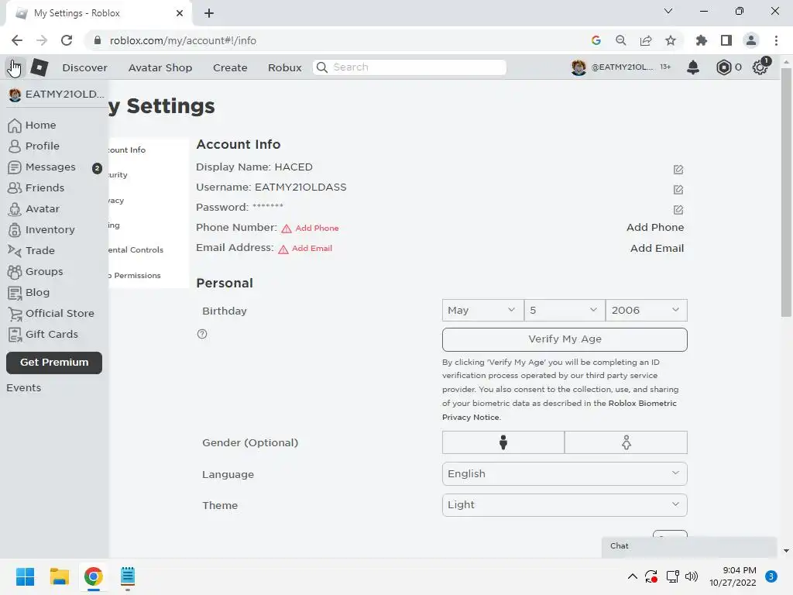Click the right-side Add Email button
The height and width of the screenshot is (595, 793).
click(x=657, y=249)
